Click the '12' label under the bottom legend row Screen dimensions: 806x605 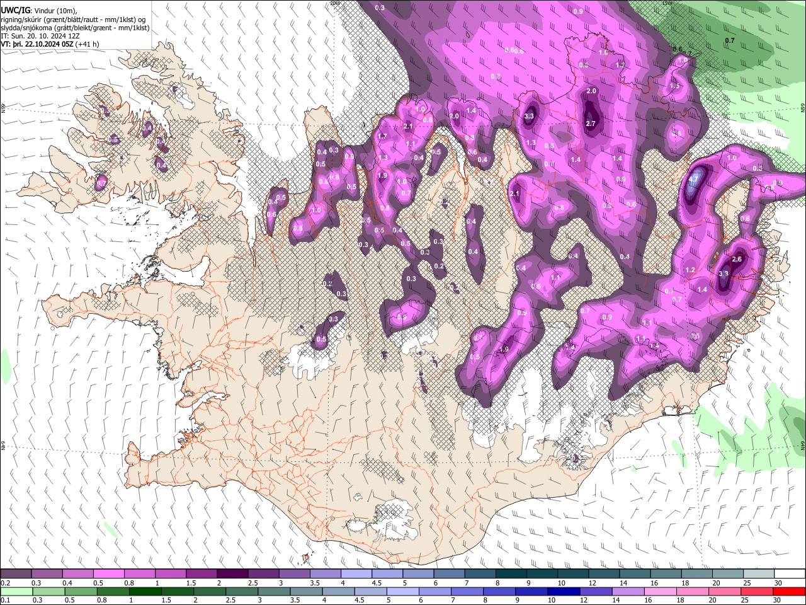click(583, 600)
